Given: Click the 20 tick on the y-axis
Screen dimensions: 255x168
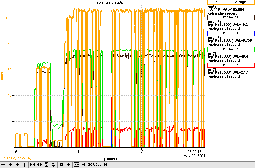Looking at the screenshot, I should (9, 121).
